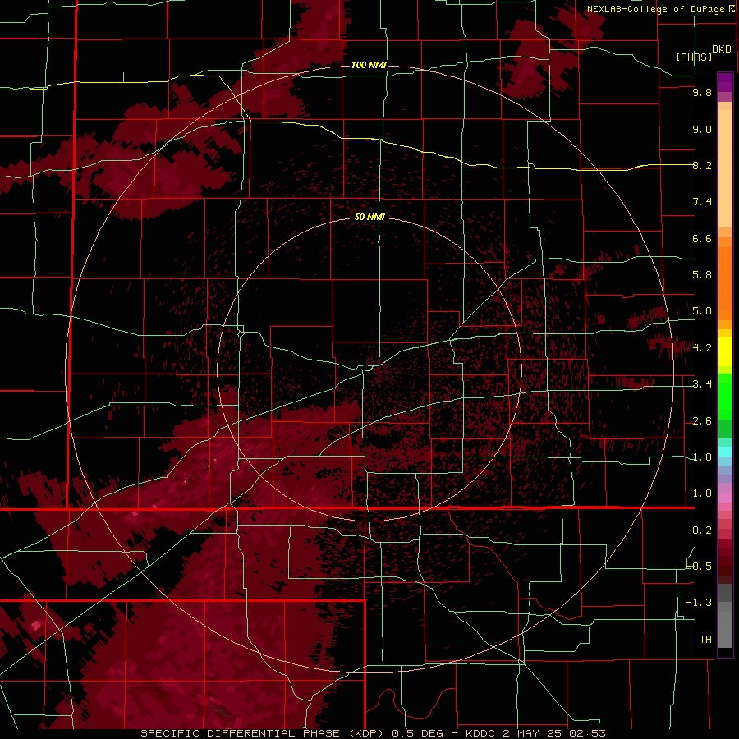739x739 pixels.
Task: Click the "KDDC" radar site identifier
Action: click(480, 733)
